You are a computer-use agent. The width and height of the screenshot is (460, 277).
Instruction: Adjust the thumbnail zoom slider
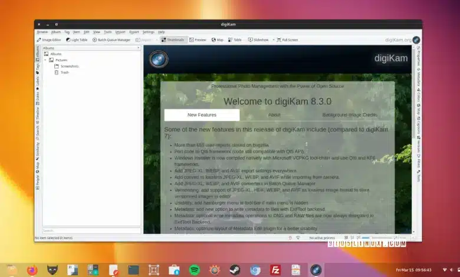[377, 238]
